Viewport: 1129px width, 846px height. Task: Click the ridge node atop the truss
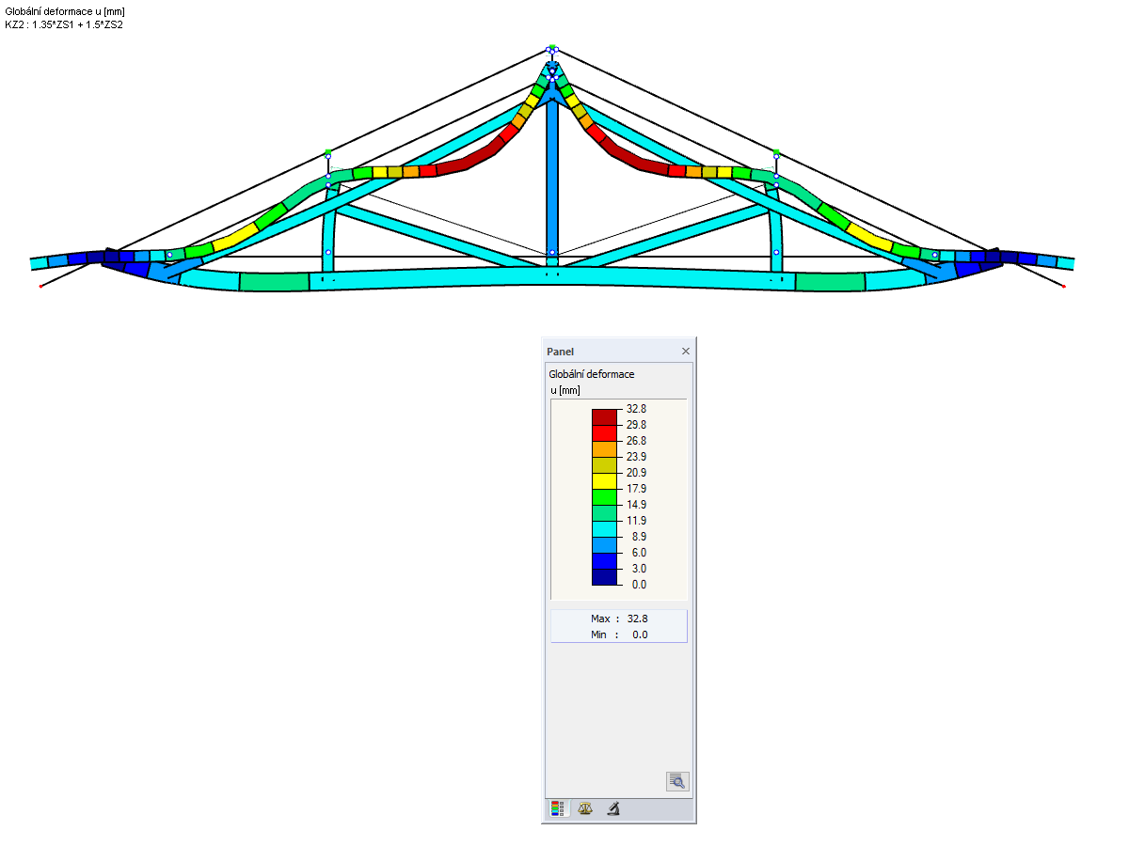552,49
